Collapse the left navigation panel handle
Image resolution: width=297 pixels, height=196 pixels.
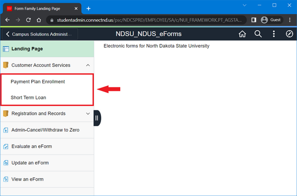[97, 118]
